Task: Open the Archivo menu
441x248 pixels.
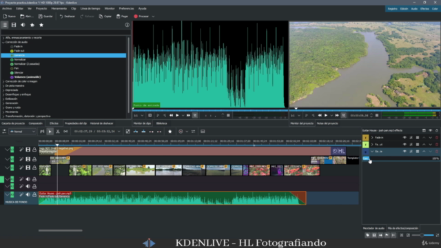Action: coord(7,8)
